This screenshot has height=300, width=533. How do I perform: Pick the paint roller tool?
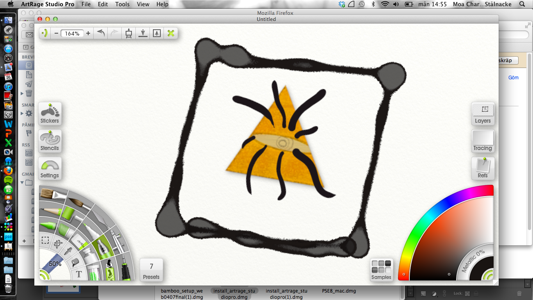[x=69, y=213]
